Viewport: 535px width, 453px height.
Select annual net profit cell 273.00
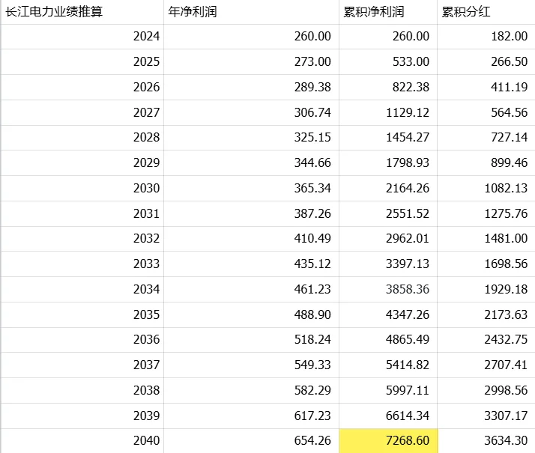pyautogui.click(x=252, y=61)
